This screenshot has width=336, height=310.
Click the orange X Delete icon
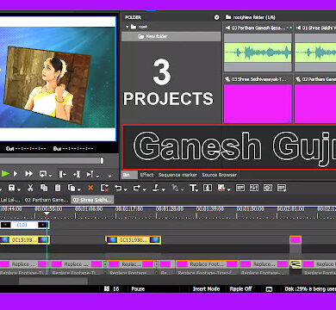(x=90, y=188)
